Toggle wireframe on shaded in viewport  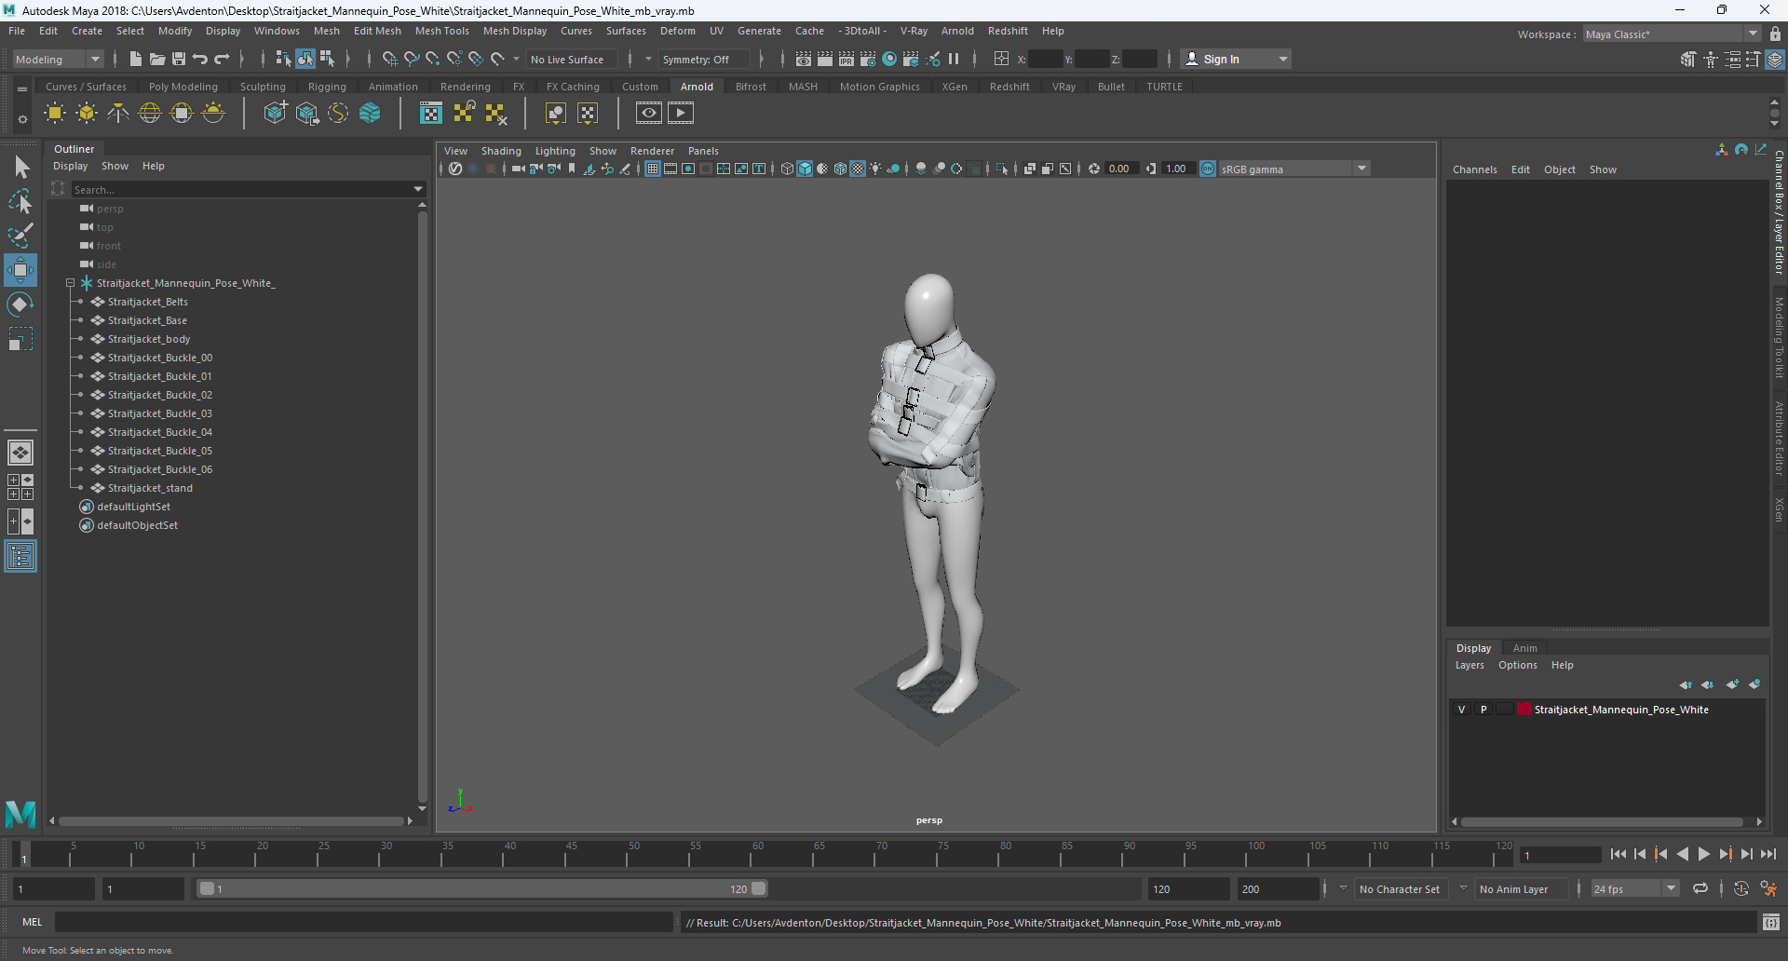pyautogui.click(x=841, y=169)
